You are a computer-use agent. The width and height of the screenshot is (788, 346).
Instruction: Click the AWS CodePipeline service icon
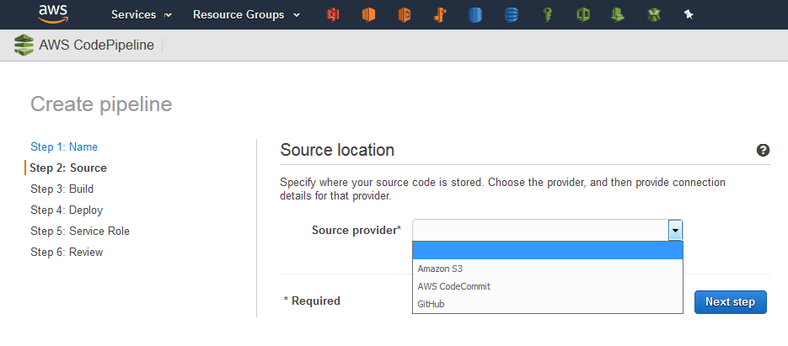coord(24,45)
